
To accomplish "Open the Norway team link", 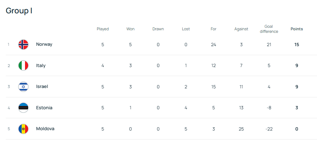I will 44,44.
